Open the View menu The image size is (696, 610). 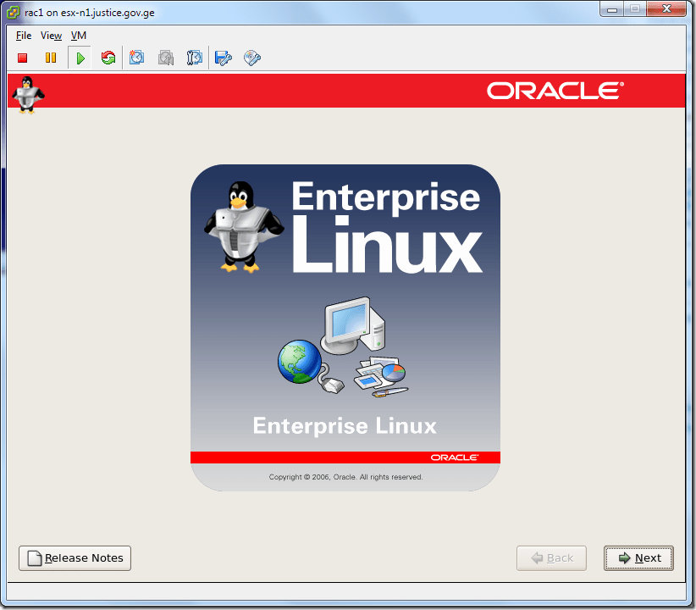pos(51,36)
